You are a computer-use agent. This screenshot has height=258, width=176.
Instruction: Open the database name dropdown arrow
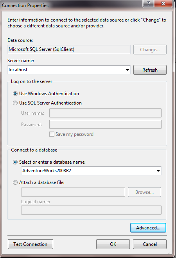(158, 171)
